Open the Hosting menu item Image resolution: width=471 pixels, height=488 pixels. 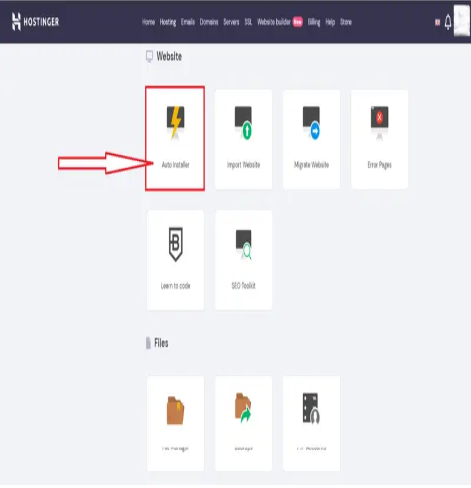click(x=168, y=22)
